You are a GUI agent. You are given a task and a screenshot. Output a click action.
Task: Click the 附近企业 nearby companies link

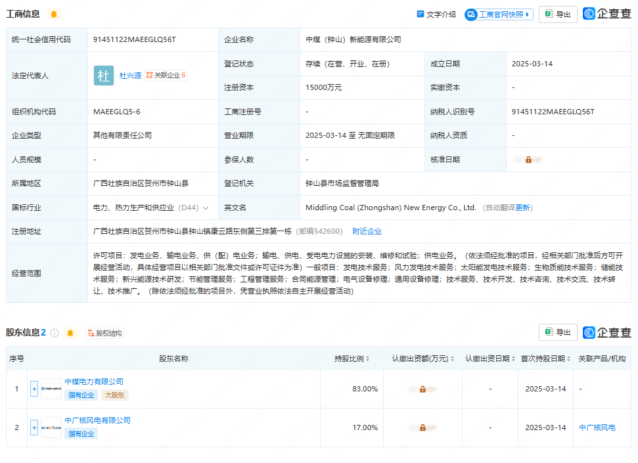[367, 231]
